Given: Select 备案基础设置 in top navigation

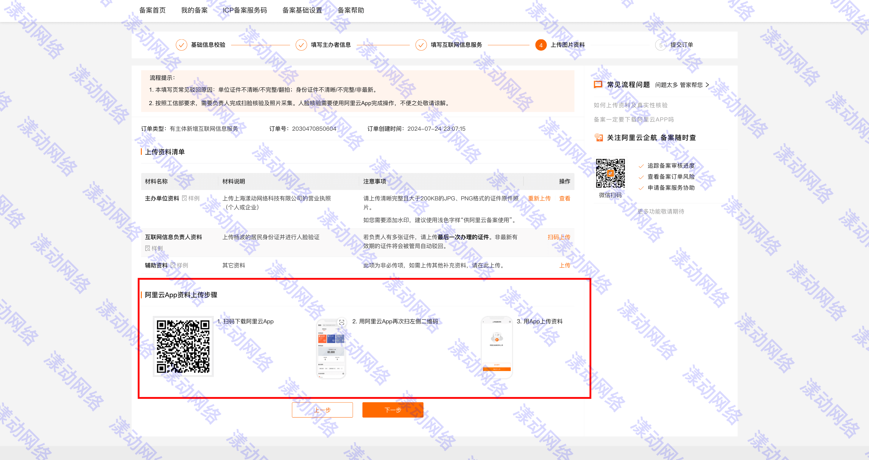Looking at the screenshot, I should pyautogui.click(x=302, y=10).
